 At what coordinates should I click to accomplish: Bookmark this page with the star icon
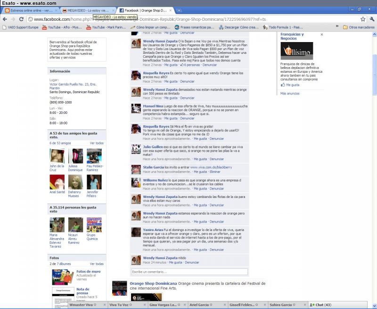[x=363, y=19]
